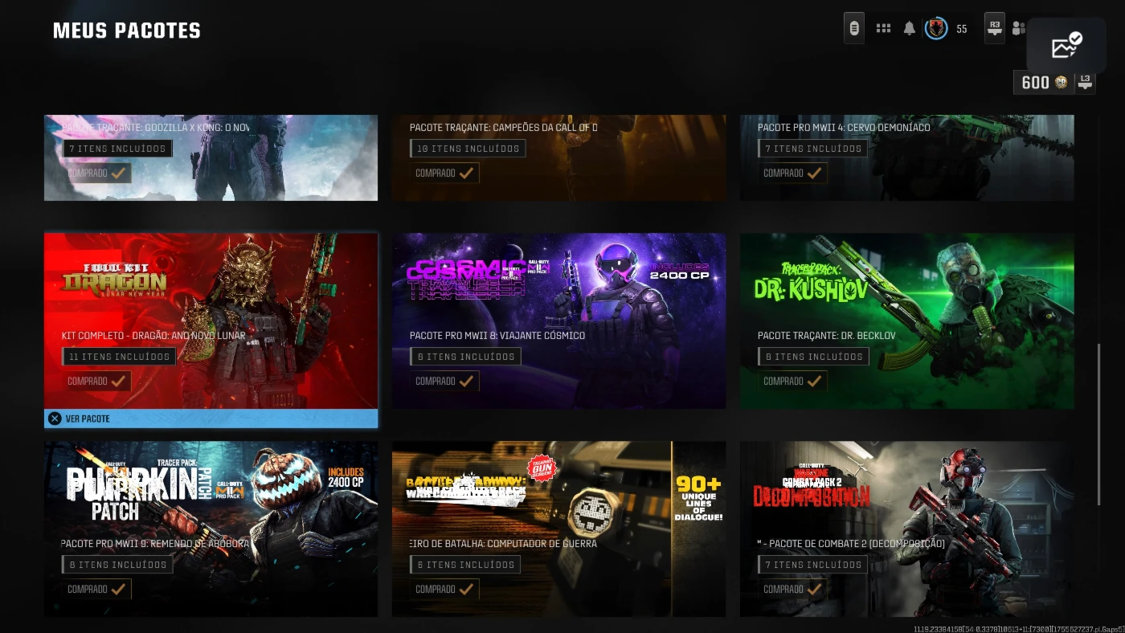Click title Kit Completo - Dragão: Ano Novo Lunar
Viewport: 1125px width, 633px height.
pyautogui.click(x=153, y=336)
